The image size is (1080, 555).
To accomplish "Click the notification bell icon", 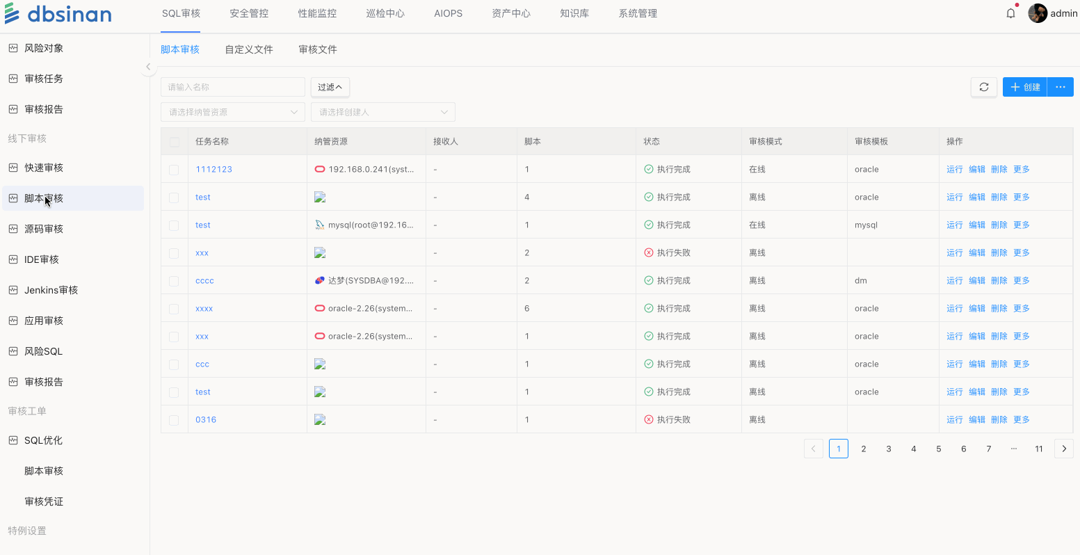I will (x=1010, y=13).
